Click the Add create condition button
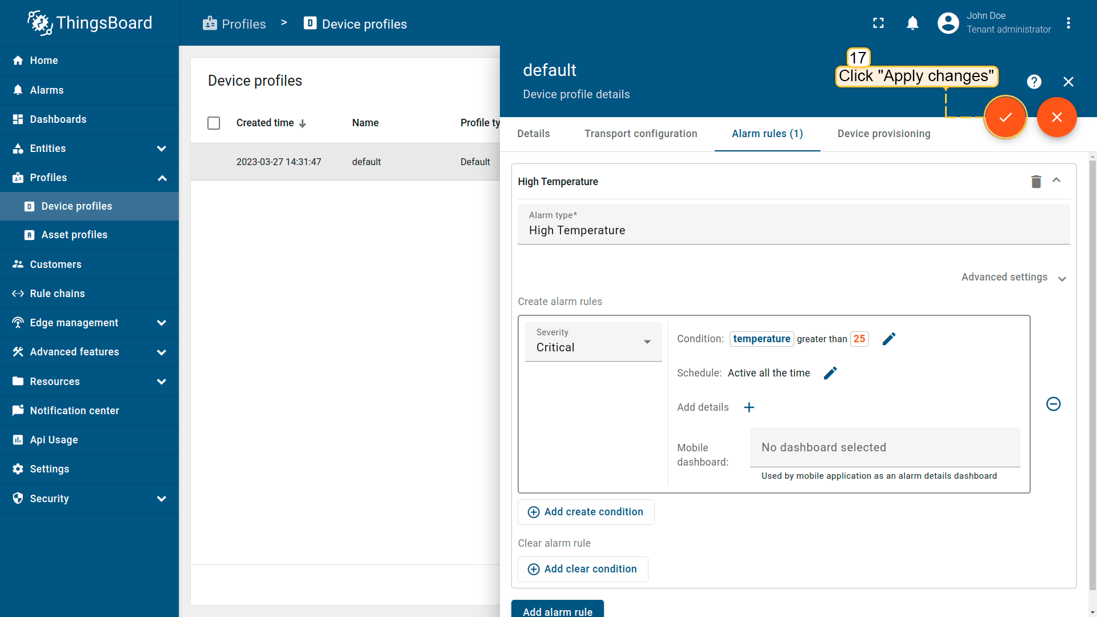Viewport: 1097px width, 617px height. tap(586, 512)
